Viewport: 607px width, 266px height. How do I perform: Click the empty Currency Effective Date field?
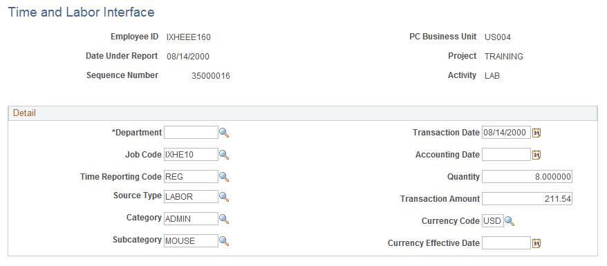click(x=506, y=243)
